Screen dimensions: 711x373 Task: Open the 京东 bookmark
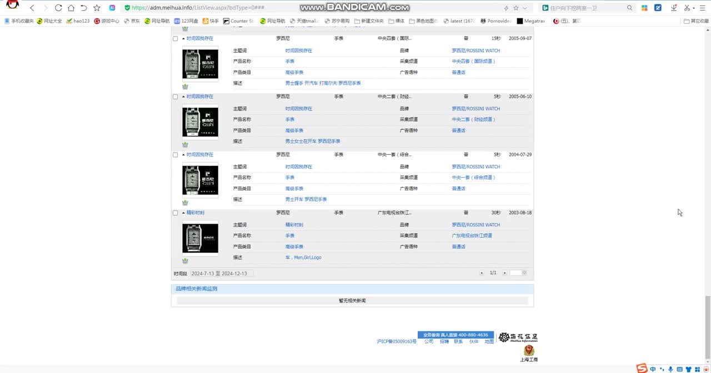click(132, 21)
